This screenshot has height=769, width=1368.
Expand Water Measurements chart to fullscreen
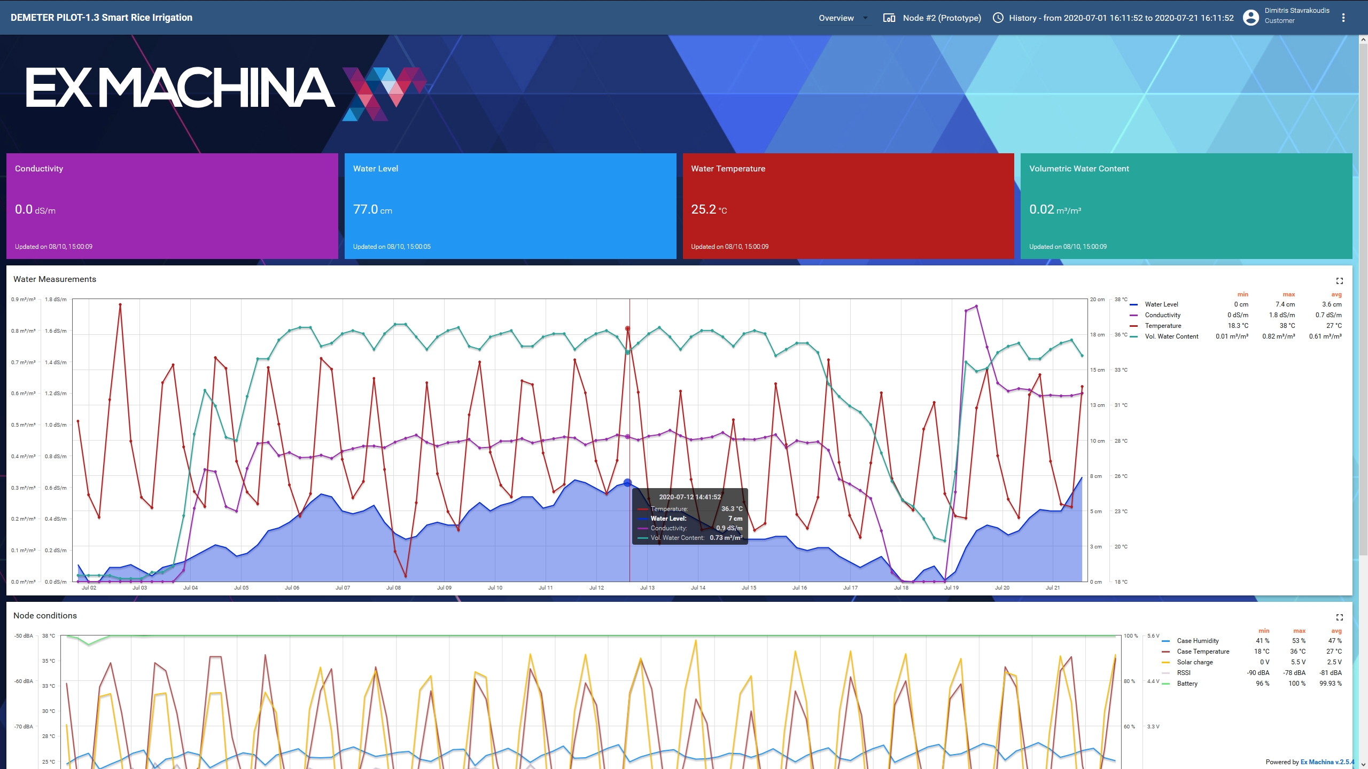(1339, 281)
